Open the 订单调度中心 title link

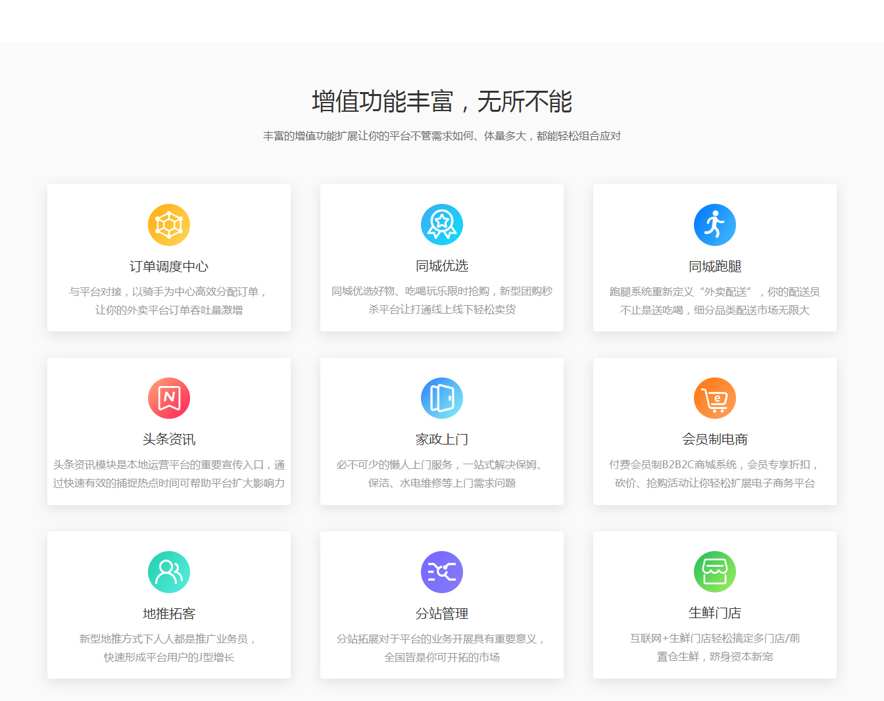coord(169,266)
